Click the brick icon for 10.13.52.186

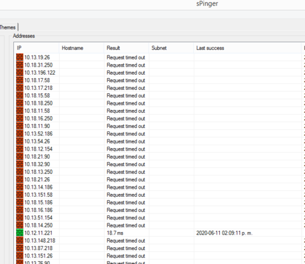(x=19, y=133)
